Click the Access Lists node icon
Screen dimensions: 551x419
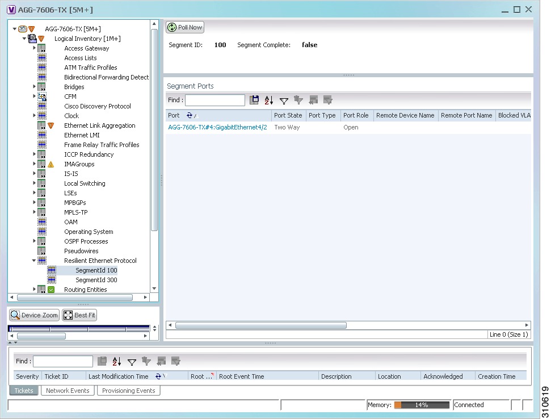pyautogui.click(x=42, y=58)
